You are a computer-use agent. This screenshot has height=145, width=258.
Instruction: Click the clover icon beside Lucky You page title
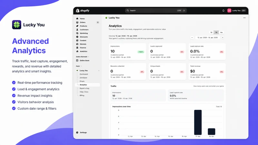(x=106, y=18)
